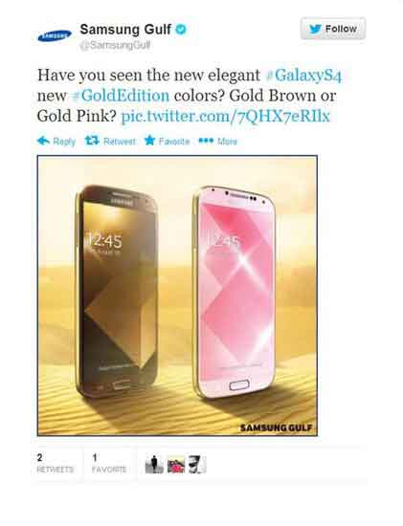The image size is (403, 526).
Task: Follow the Samsung Gulf account
Action: tap(333, 29)
